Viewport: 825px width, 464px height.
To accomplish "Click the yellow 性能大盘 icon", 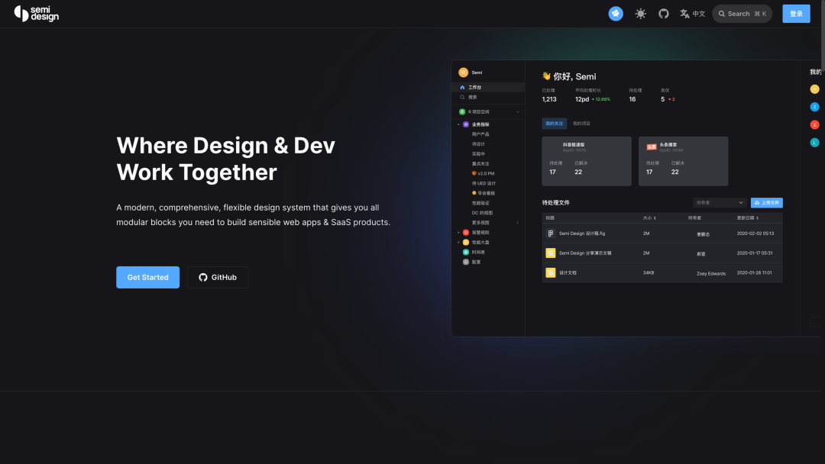I will pyautogui.click(x=466, y=242).
